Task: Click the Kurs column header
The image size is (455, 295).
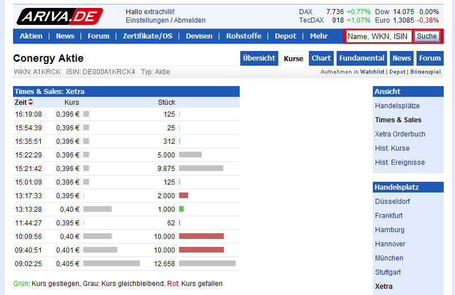Action: click(x=71, y=102)
